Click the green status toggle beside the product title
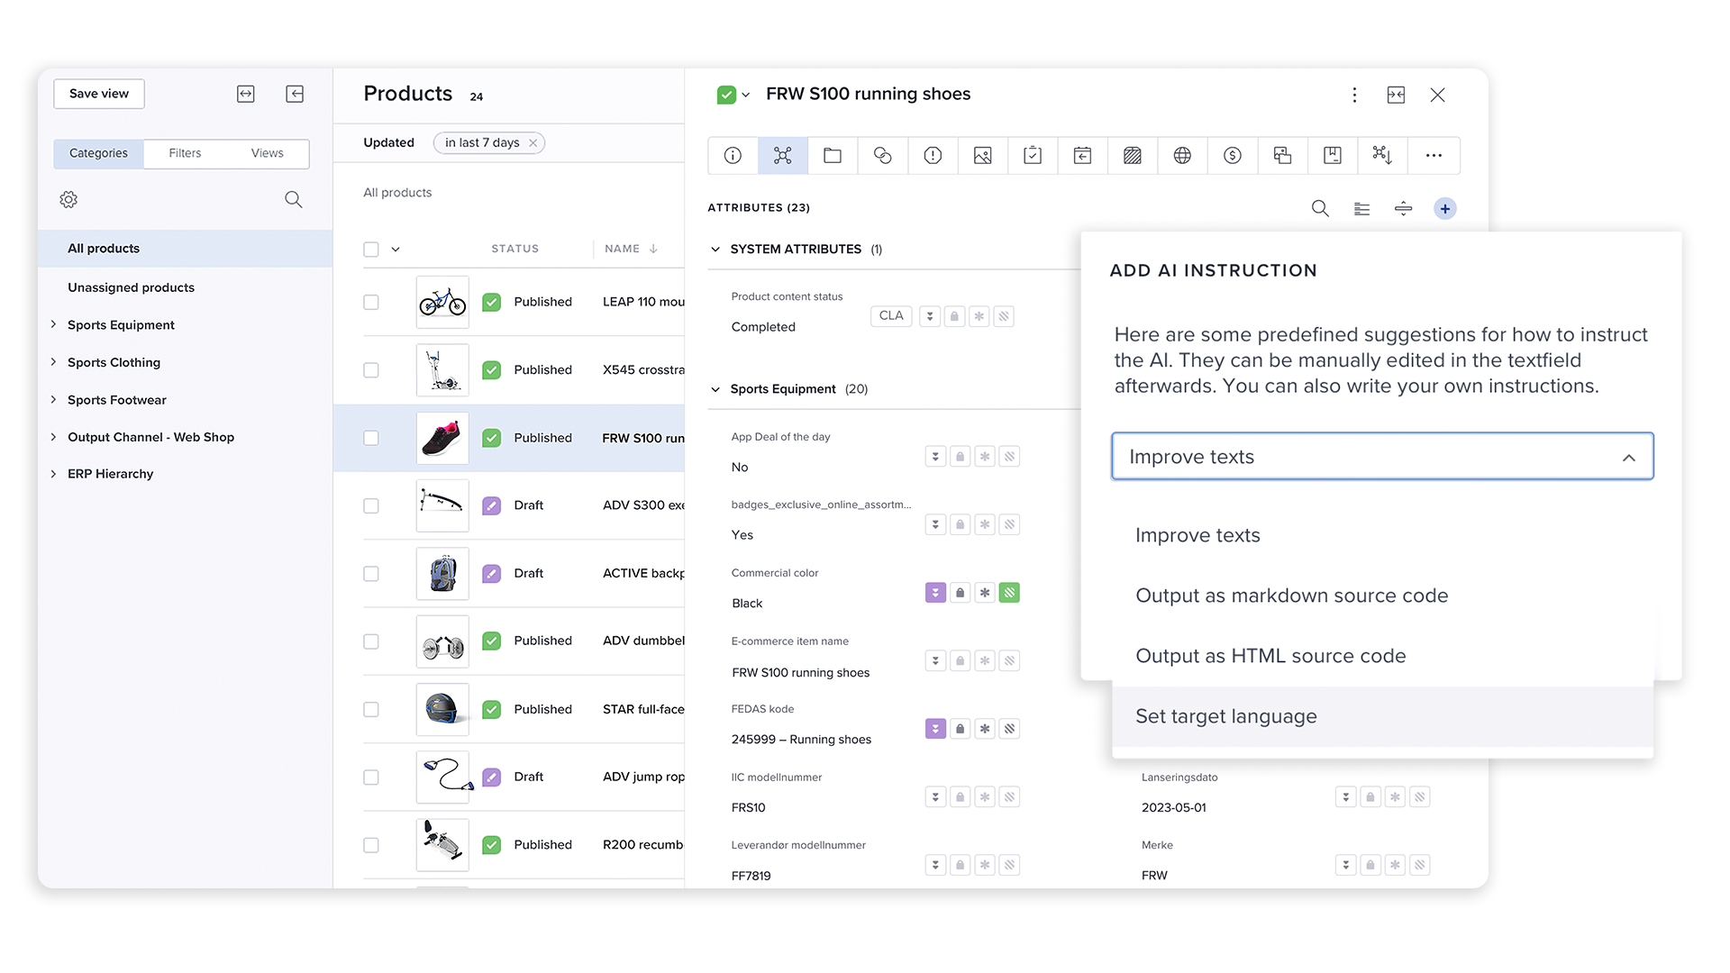Image resolution: width=1730 pixels, height=973 pixels. pos(726,94)
